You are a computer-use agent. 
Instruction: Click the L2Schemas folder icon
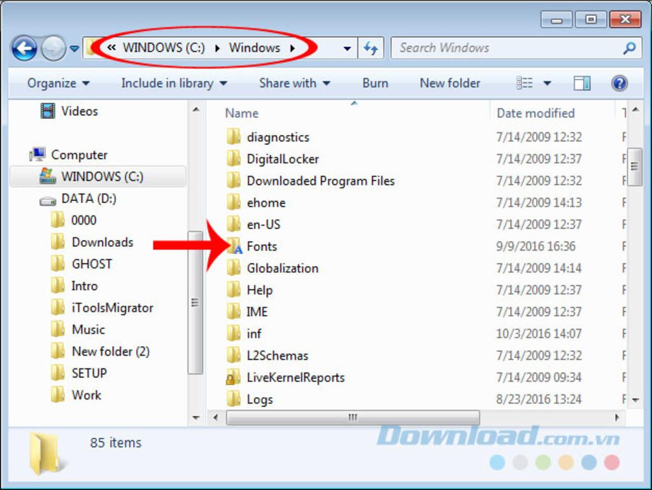234,355
